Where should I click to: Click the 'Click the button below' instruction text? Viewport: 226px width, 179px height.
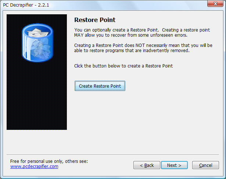(123, 66)
